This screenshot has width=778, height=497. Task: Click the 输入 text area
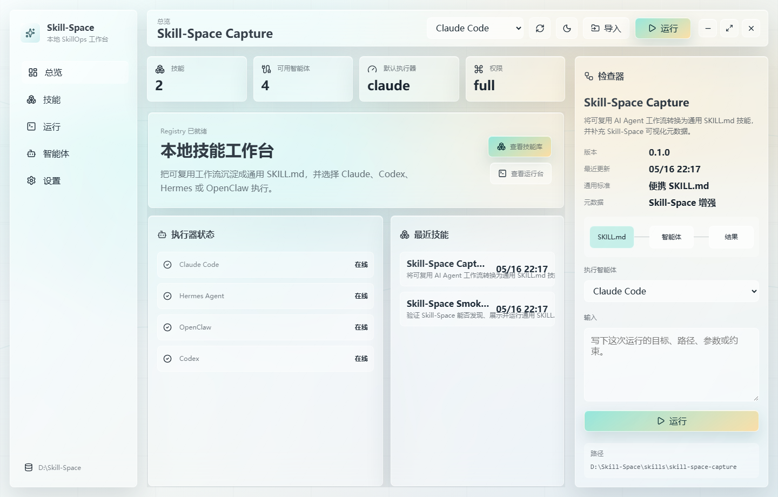coord(672,365)
